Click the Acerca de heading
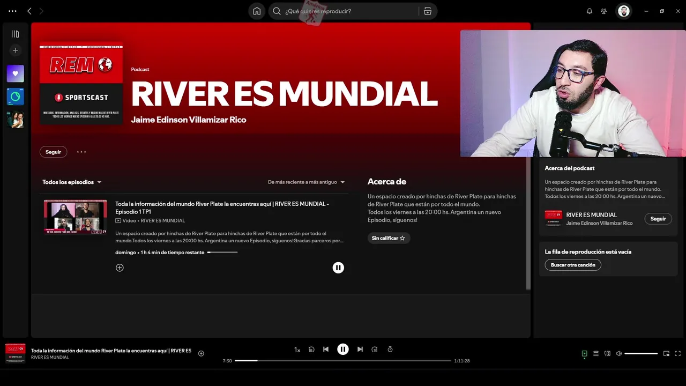Image resolution: width=686 pixels, height=386 pixels. tap(387, 182)
